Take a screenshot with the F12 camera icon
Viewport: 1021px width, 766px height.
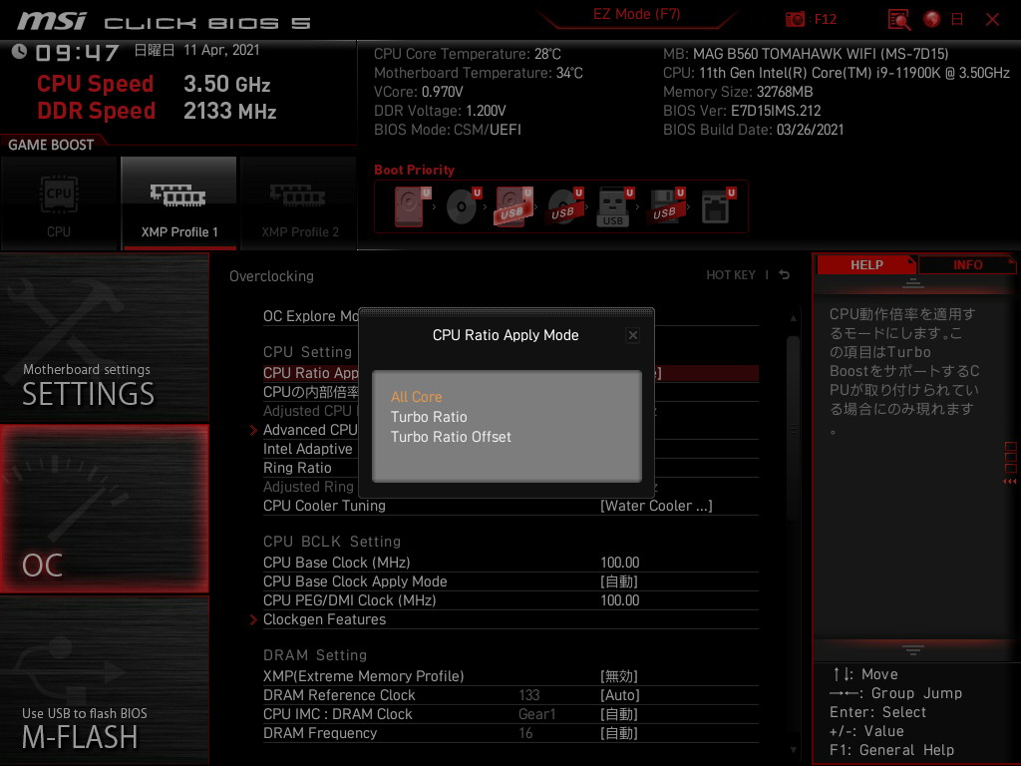795,20
